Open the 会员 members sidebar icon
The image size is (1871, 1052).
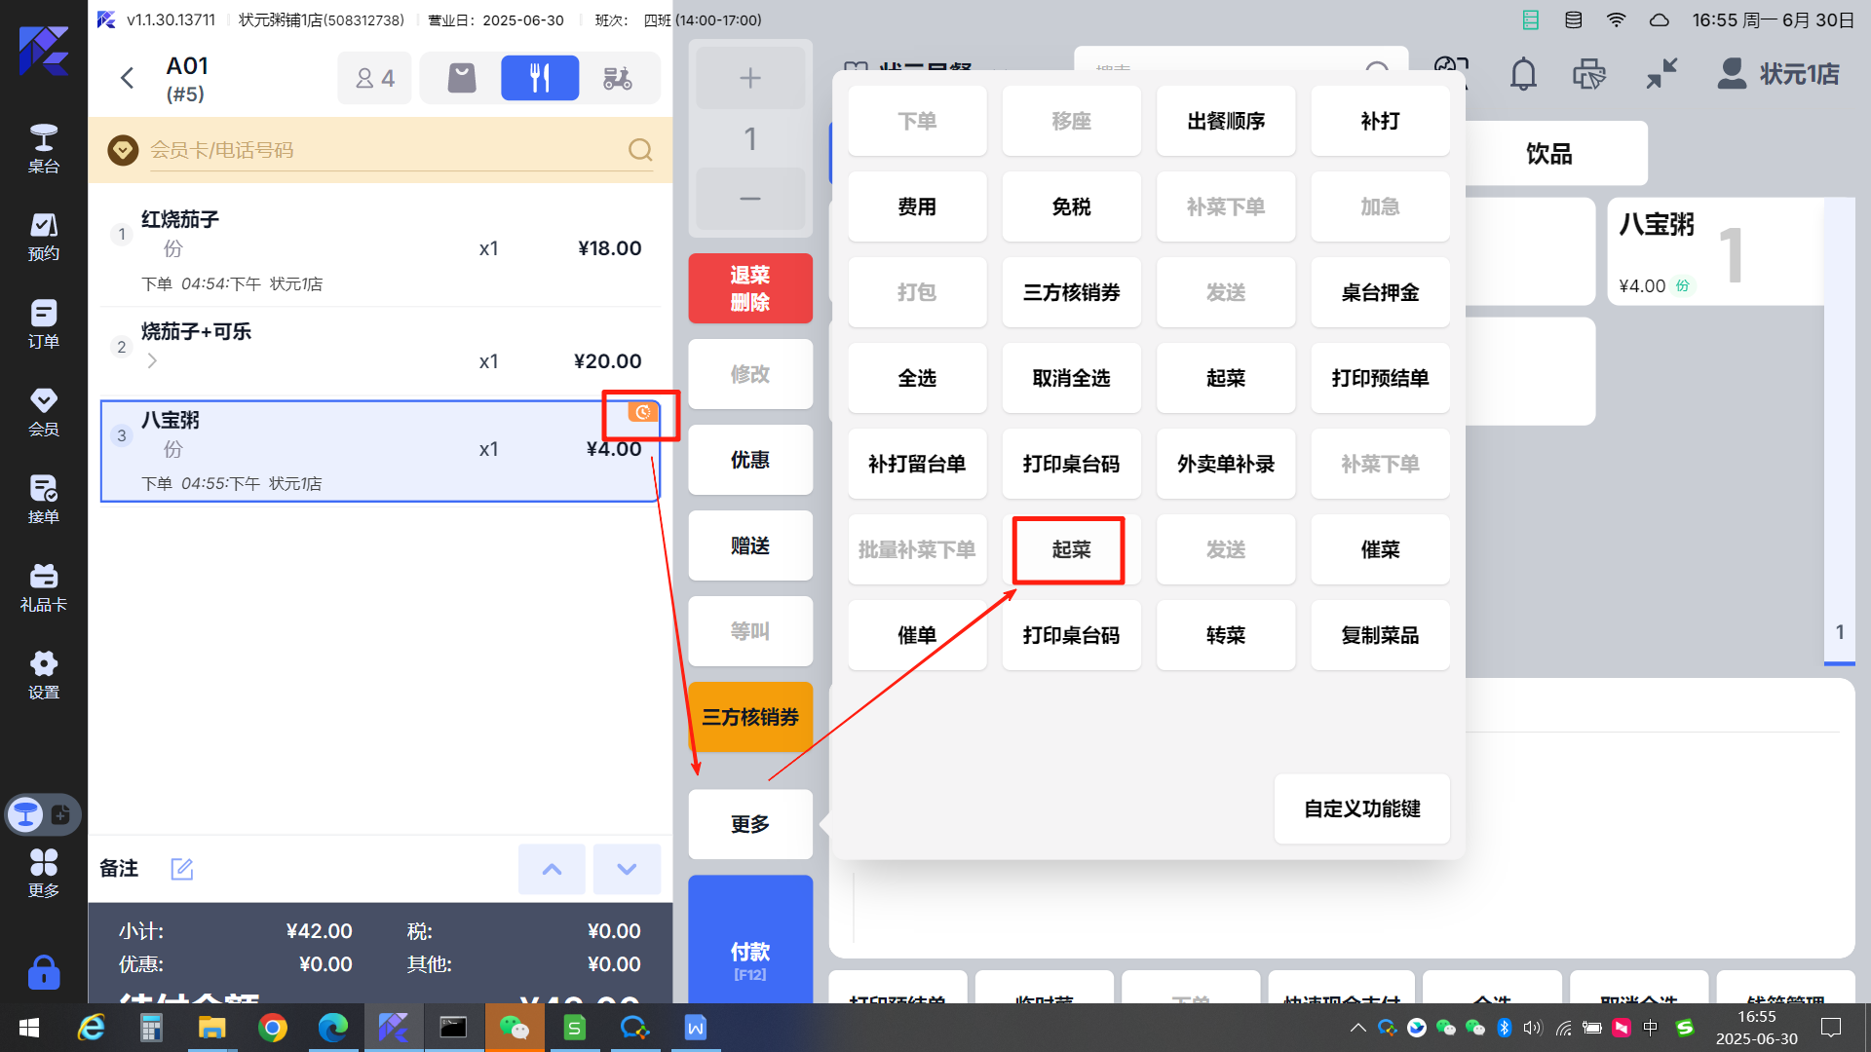[43, 412]
